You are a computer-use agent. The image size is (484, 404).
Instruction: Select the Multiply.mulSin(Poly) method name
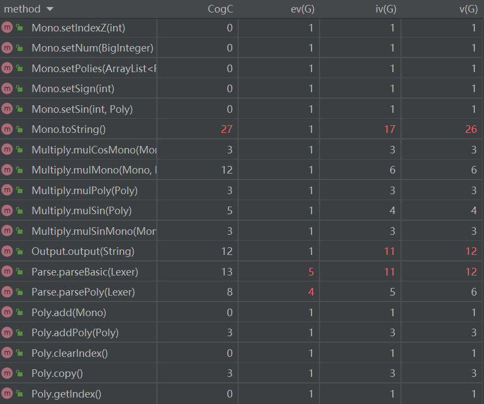[81, 210]
